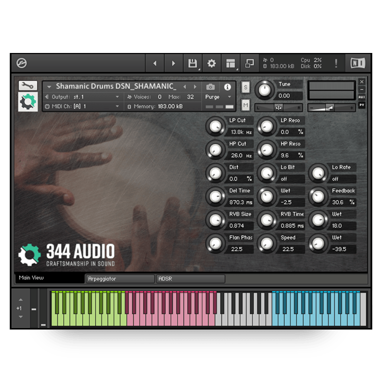Click the Cpu 2% readout
The image size is (382, 382).
(311, 60)
